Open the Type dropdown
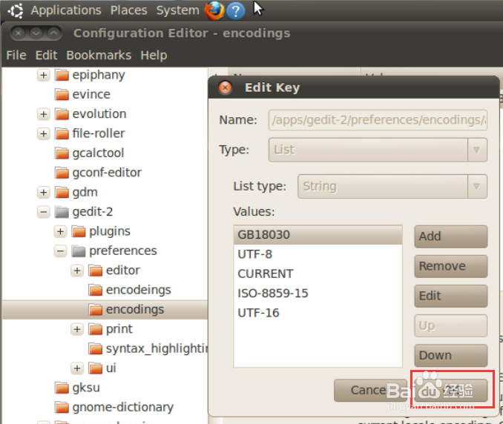Screen dimensions: 503x424 [378, 150]
